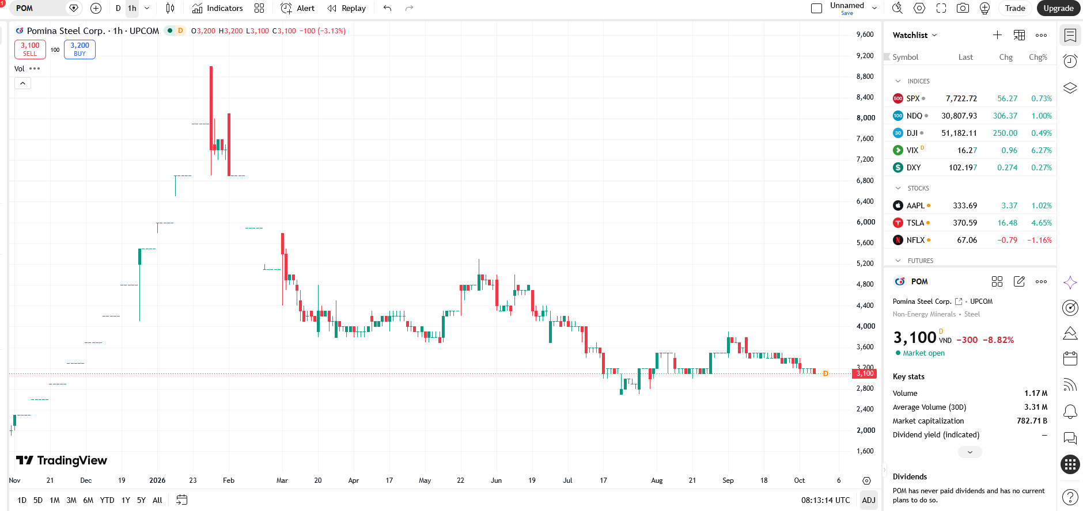Open the object tree layers icon
The width and height of the screenshot is (1083, 511).
coord(1070,88)
